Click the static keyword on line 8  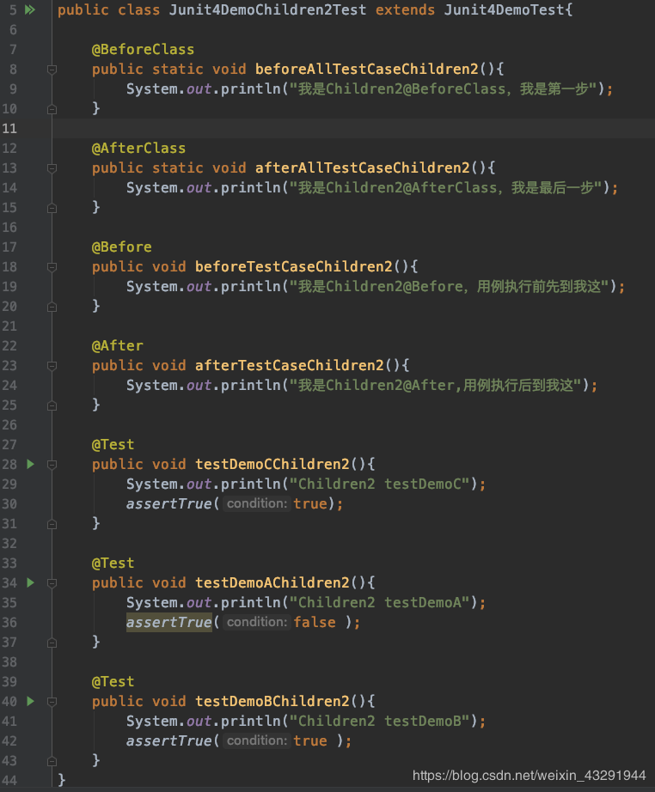tap(177, 70)
